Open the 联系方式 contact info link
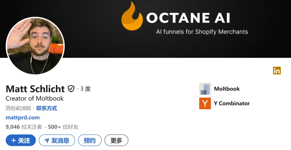 47,108
